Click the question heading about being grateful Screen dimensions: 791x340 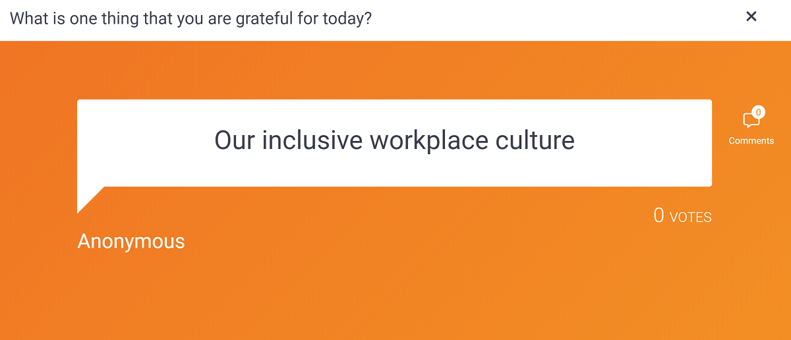191,18
